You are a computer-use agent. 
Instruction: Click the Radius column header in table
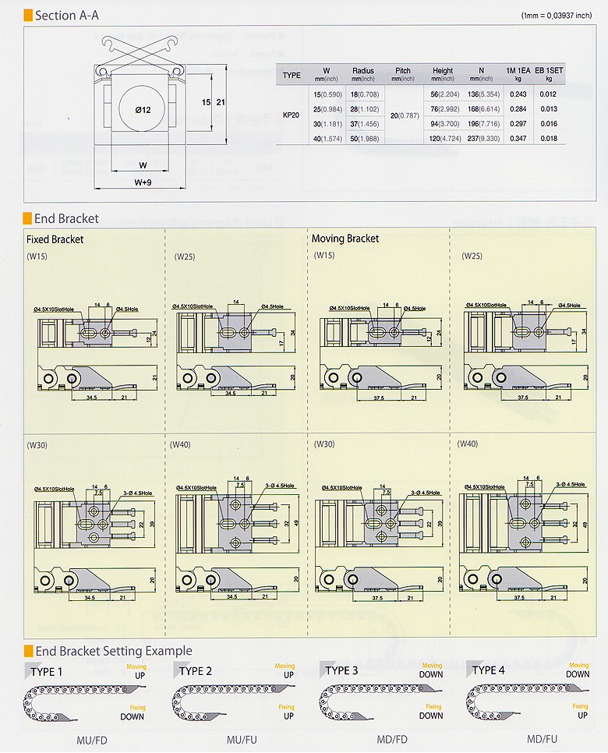(x=362, y=74)
